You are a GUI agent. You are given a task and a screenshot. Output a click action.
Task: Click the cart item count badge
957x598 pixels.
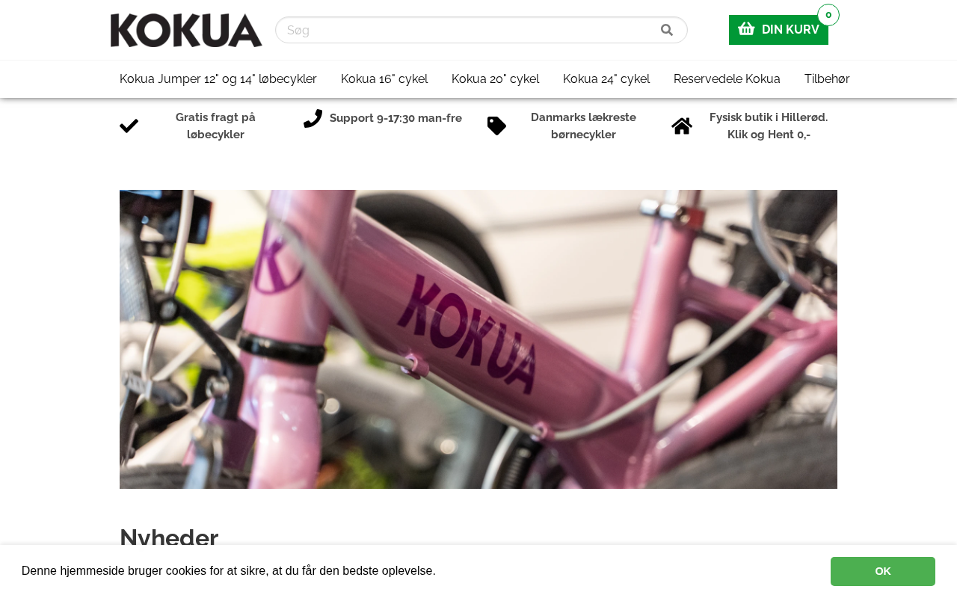coord(828,15)
